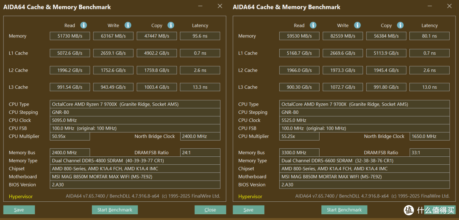Viewport: 459px width, 220px height.
Task: Click the Copy info icon in right window
Action: pos(400,25)
